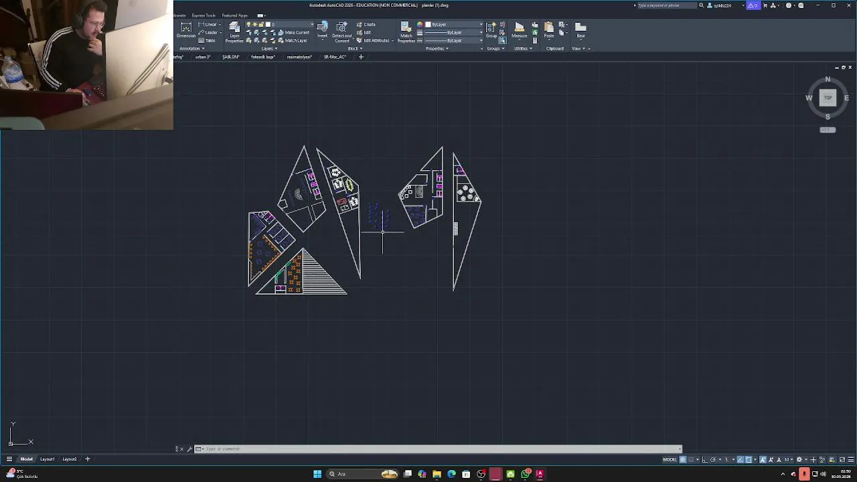Switch to the ŞABLON drawing tab
Screen dimensions: 857x482
(231, 57)
